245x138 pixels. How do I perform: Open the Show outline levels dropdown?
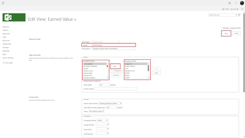click(96, 111)
